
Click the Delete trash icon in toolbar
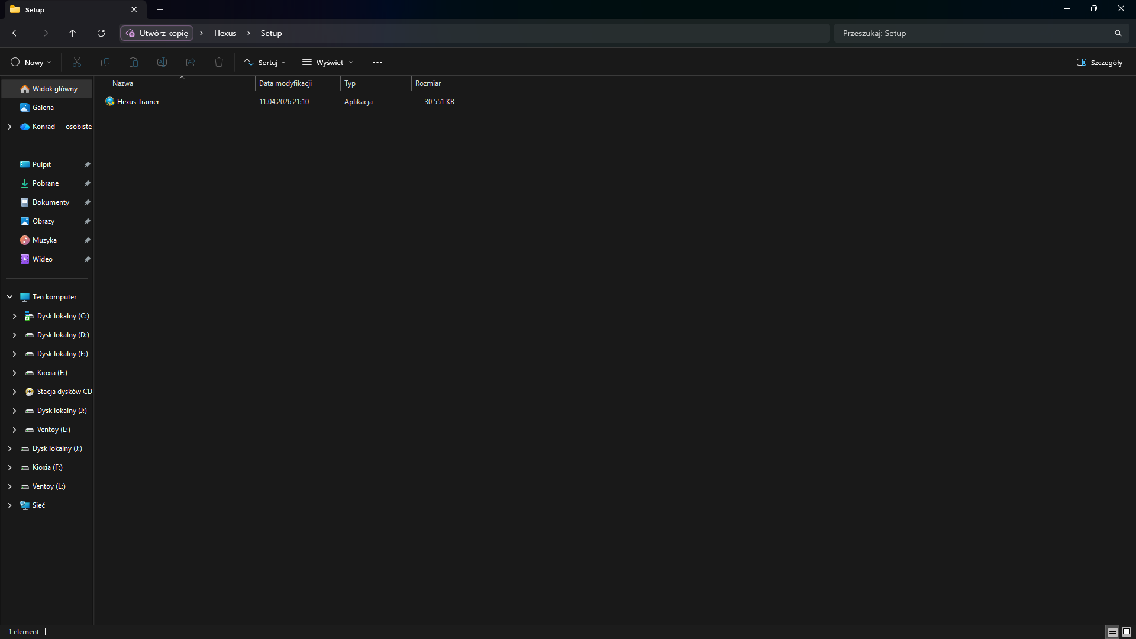[219, 62]
